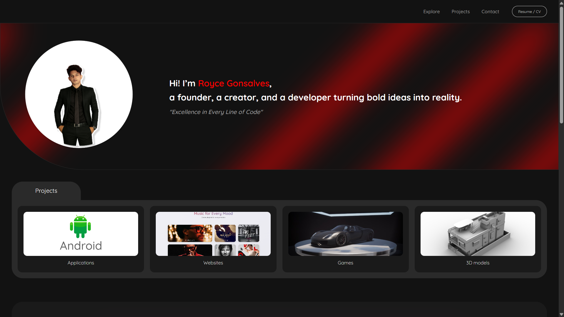Open the Contact page link

pos(490,11)
